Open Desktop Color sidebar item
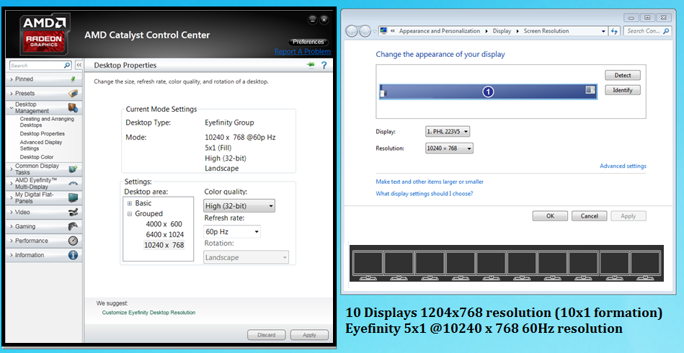Screen dimensions: 684x353 click(x=37, y=157)
